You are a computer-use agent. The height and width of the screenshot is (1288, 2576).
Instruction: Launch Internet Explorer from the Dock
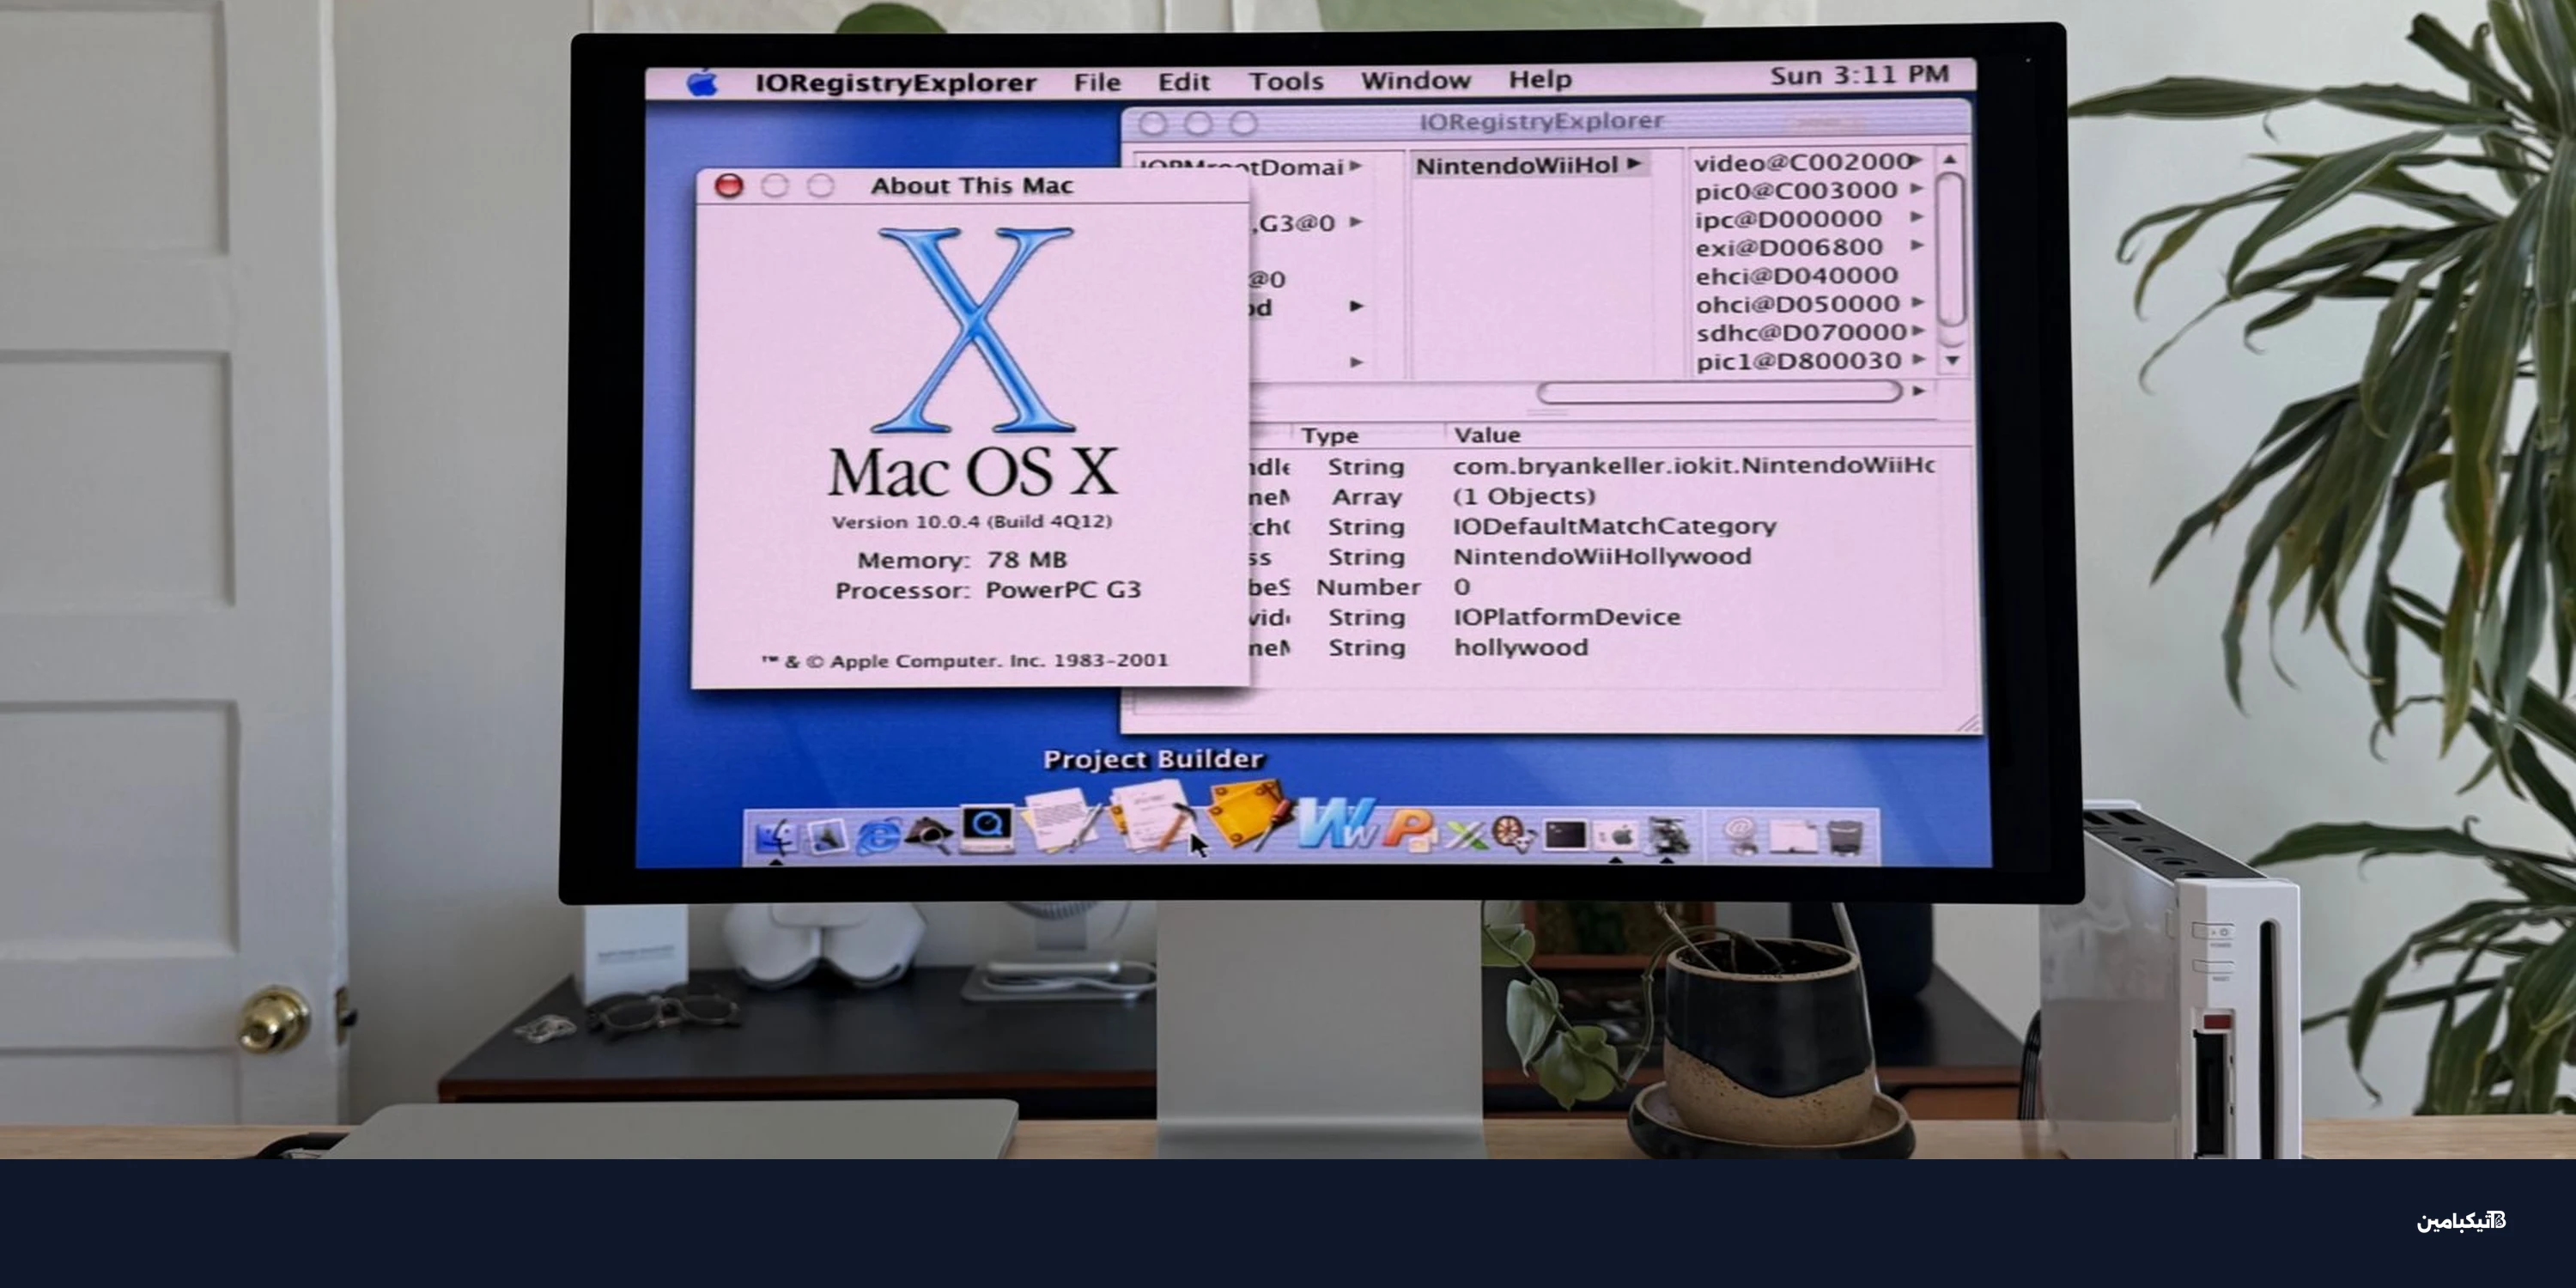pos(880,840)
